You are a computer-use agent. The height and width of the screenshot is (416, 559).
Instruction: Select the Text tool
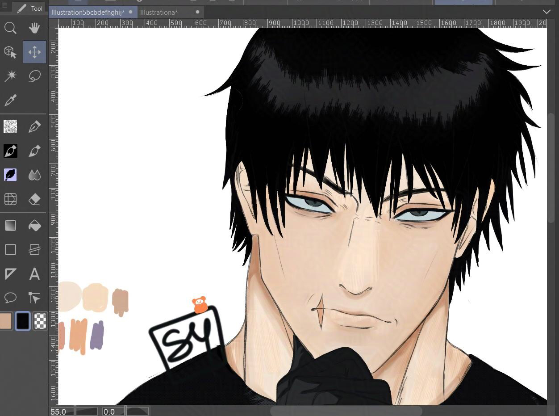pyautogui.click(x=34, y=273)
